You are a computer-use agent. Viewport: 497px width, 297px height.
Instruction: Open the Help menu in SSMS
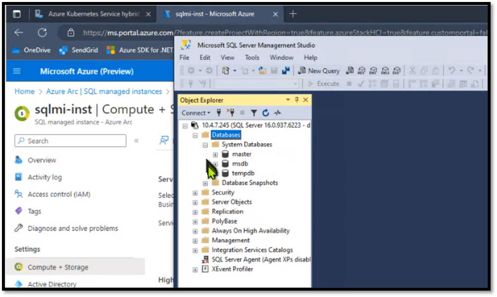[x=310, y=58]
